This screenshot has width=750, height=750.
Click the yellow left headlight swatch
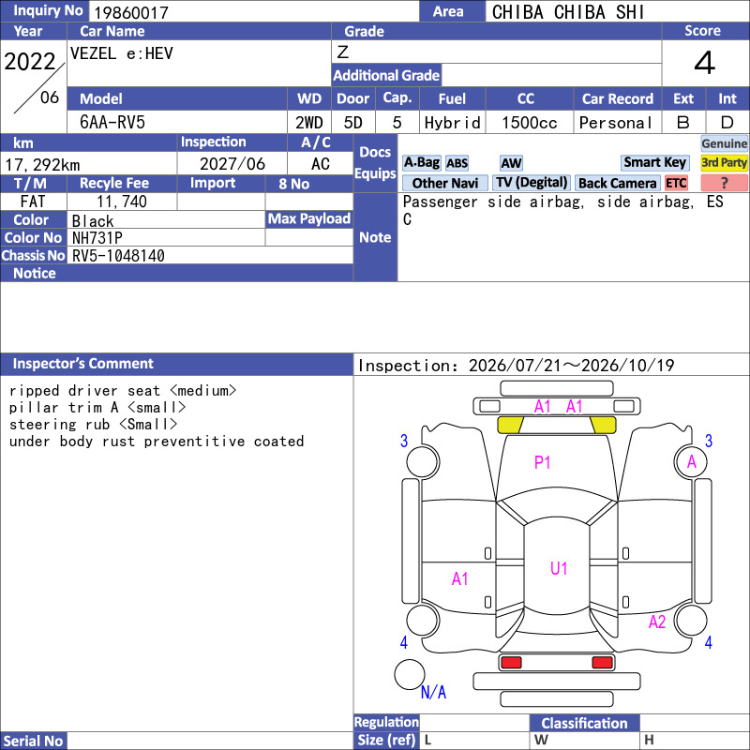[x=510, y=425]
